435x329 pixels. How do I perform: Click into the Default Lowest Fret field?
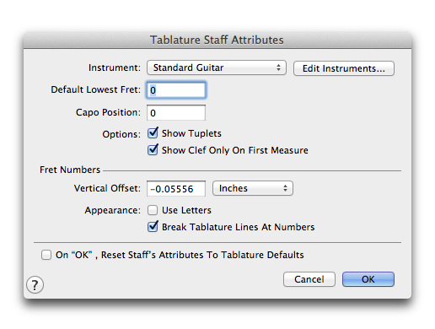(176, 90)
